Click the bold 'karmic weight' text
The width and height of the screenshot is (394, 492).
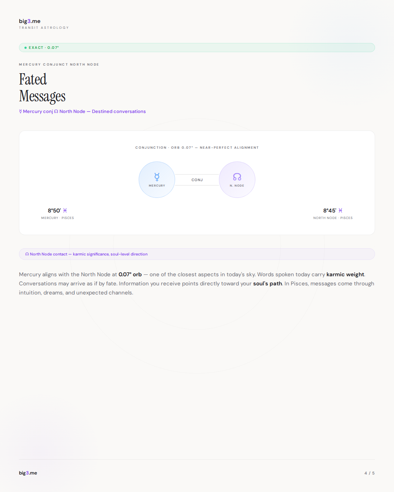(345, 274)
